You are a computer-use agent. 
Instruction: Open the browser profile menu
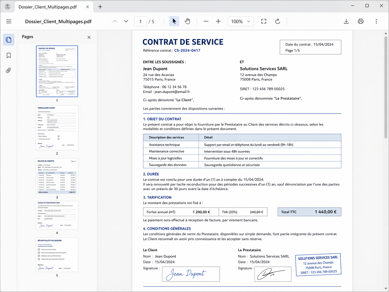coord(7,7)
